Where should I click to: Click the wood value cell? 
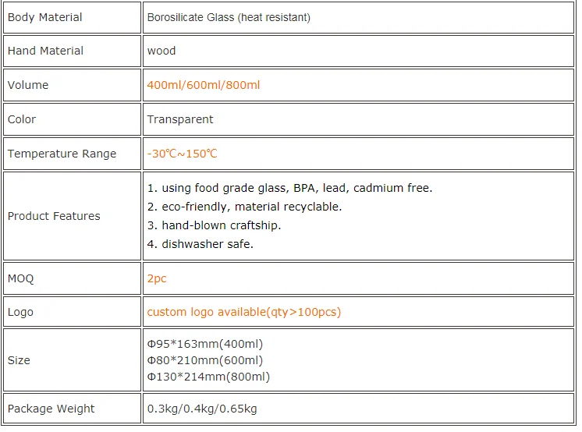(359, 51)
